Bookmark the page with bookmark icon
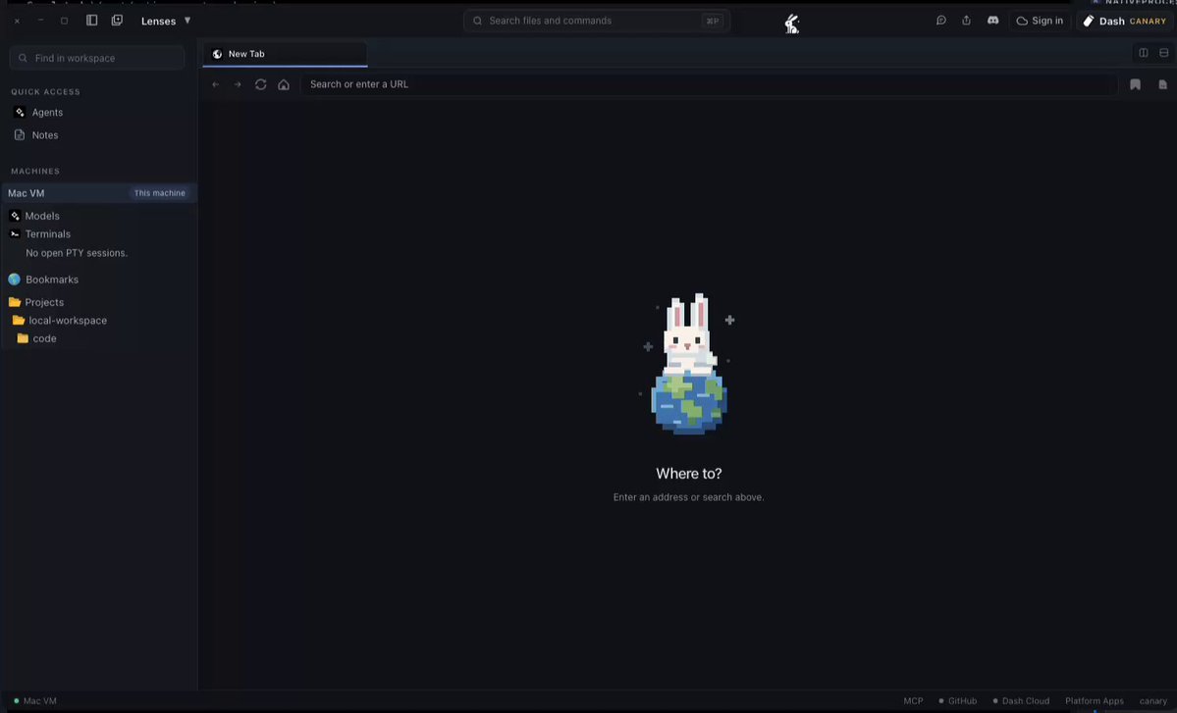The height and width of the screenshot is (713, 1177). (x=1135, y=84)
